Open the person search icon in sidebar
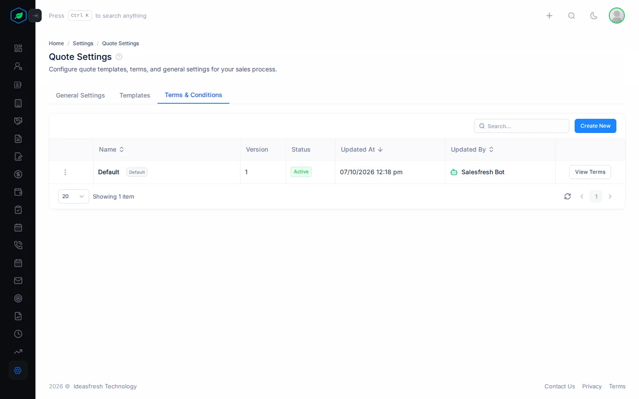Screen dimensions: 639x399 pyautogui.click(x=18, y=66)
